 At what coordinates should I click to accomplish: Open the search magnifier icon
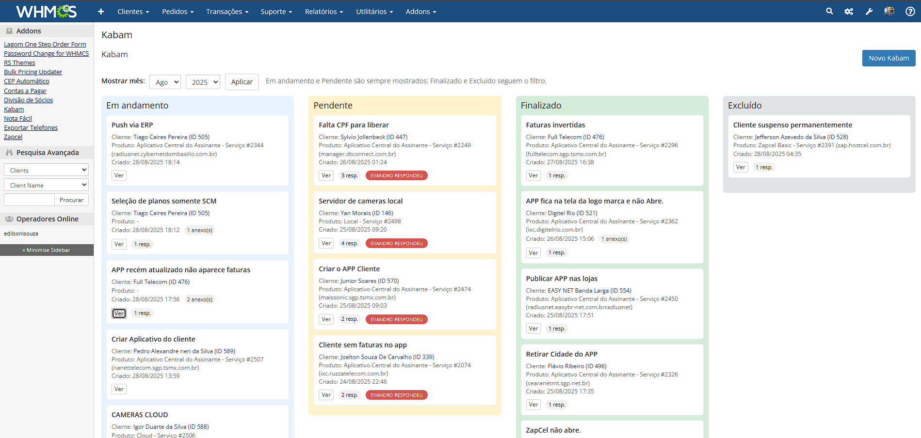coord(829,11)
